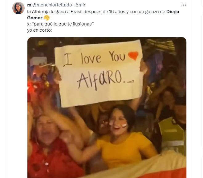Click the bold "Diego" name in the tweet

coord(173,12)
